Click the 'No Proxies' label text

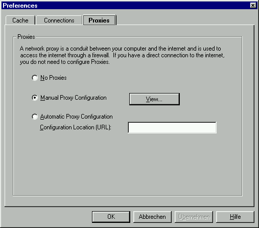click(53, 78)
